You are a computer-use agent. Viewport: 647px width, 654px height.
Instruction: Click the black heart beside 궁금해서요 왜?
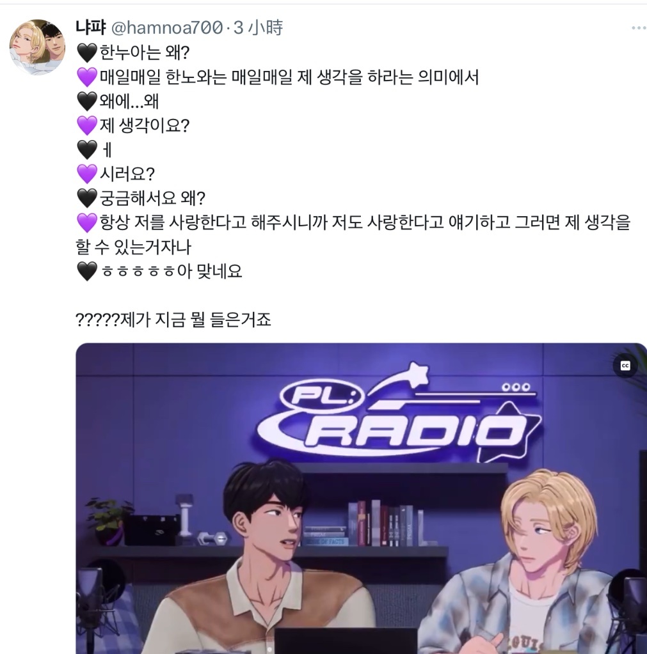[x=87, y=198]
